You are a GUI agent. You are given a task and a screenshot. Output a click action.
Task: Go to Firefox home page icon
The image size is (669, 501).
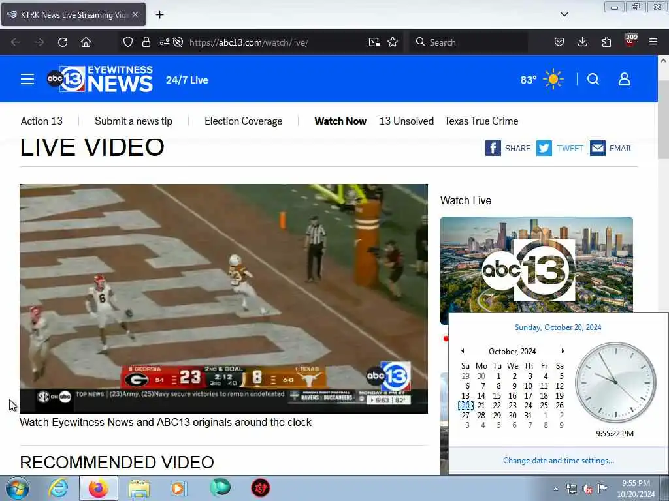click(86, 42)
